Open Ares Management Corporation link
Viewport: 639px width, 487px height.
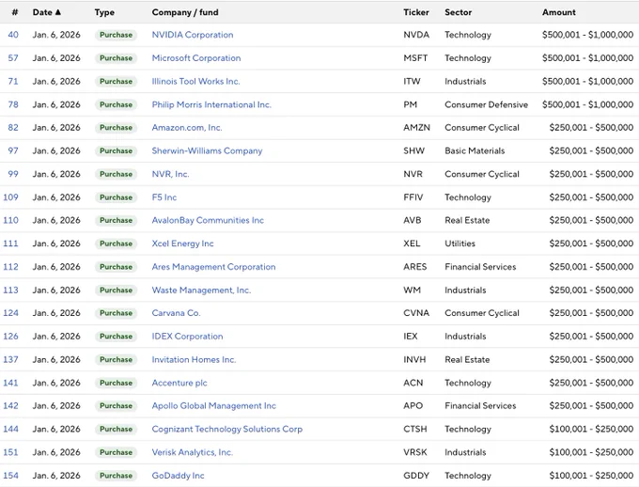point(213,267)
